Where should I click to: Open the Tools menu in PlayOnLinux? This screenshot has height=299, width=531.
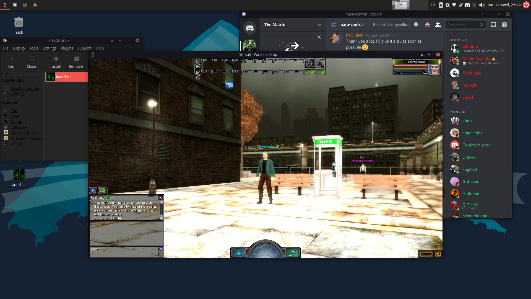point(34,48)
